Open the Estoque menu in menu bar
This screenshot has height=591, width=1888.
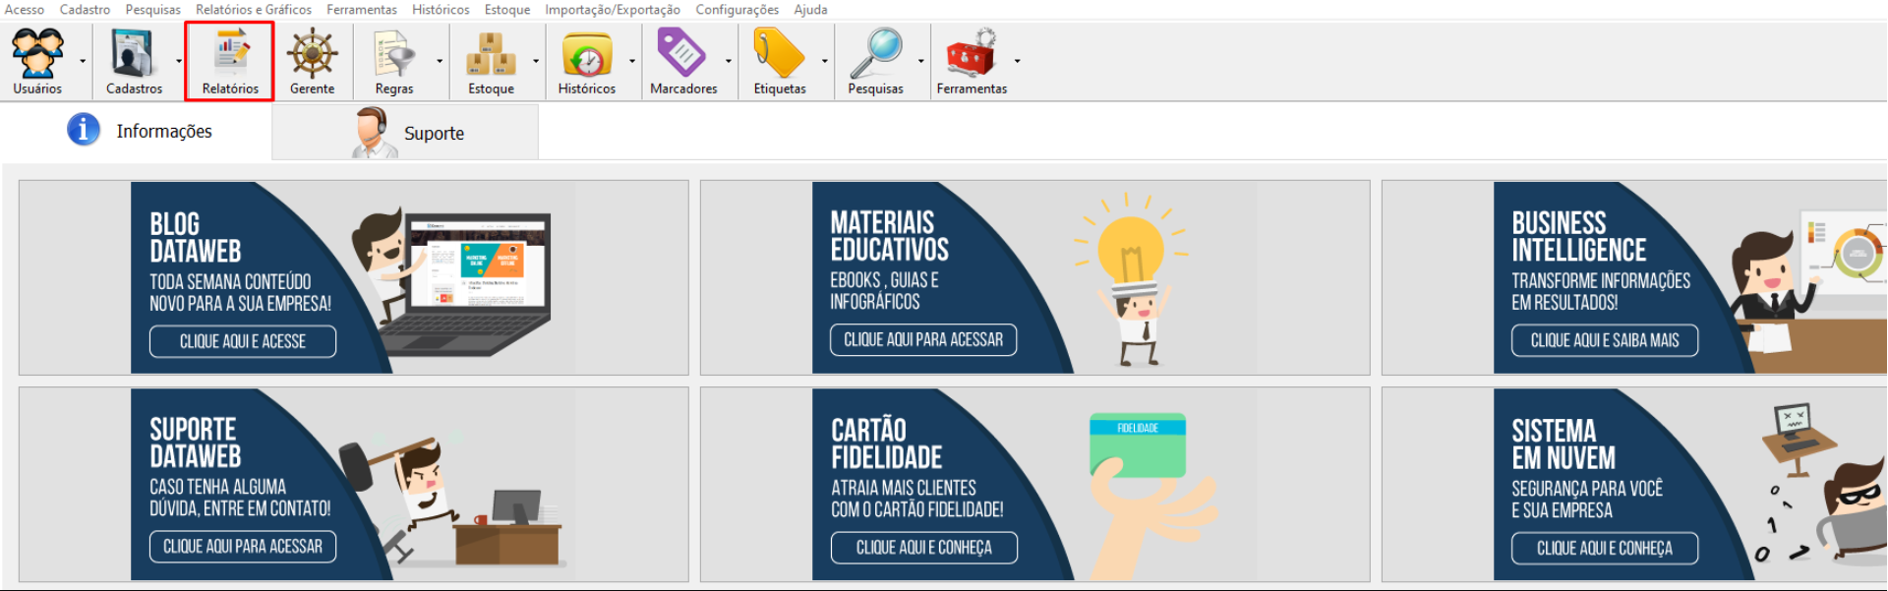[507, 10]
